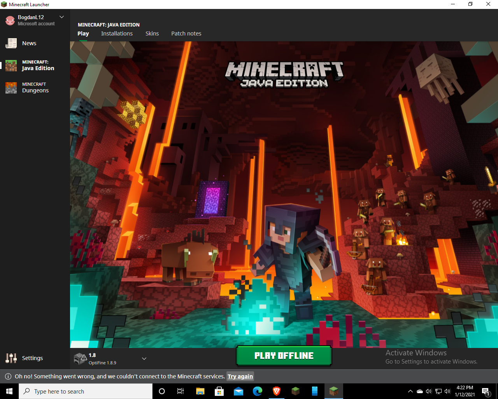The image size is (498, 399).
Task: Open Minecraft Dungeons from the sidebar
Action: [x=35, y=88]
